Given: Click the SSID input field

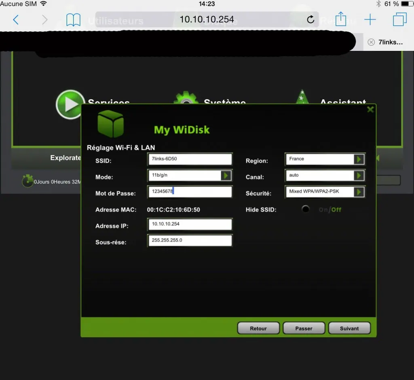Looking at the screenshot, I should click(x=190, y=159).
